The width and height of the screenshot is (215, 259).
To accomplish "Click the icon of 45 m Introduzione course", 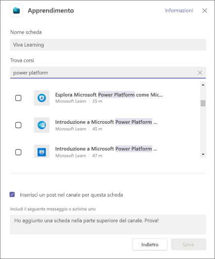I will [42, 125].
